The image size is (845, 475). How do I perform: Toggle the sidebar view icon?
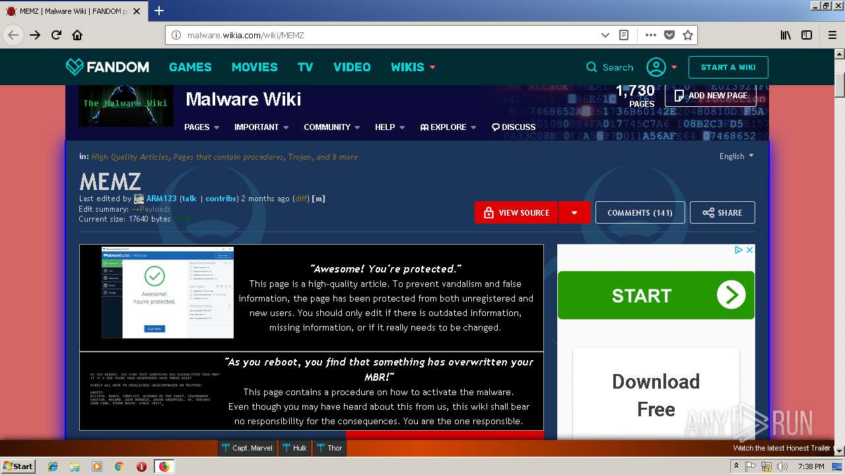(807, 35)
